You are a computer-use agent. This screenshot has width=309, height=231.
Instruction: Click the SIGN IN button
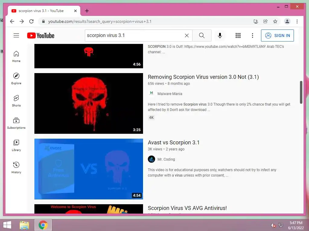[x=277, y=35]
